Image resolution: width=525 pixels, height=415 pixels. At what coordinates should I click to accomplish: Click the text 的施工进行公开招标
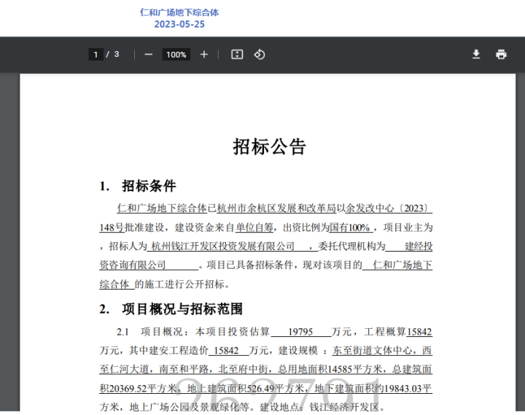coord(179,284)
